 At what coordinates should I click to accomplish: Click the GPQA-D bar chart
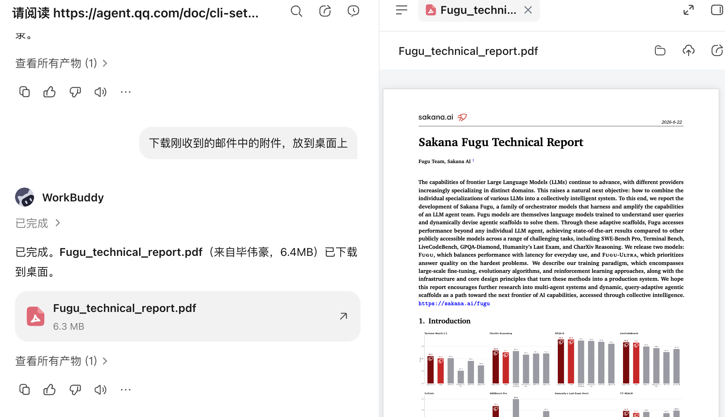pos(585,359)
